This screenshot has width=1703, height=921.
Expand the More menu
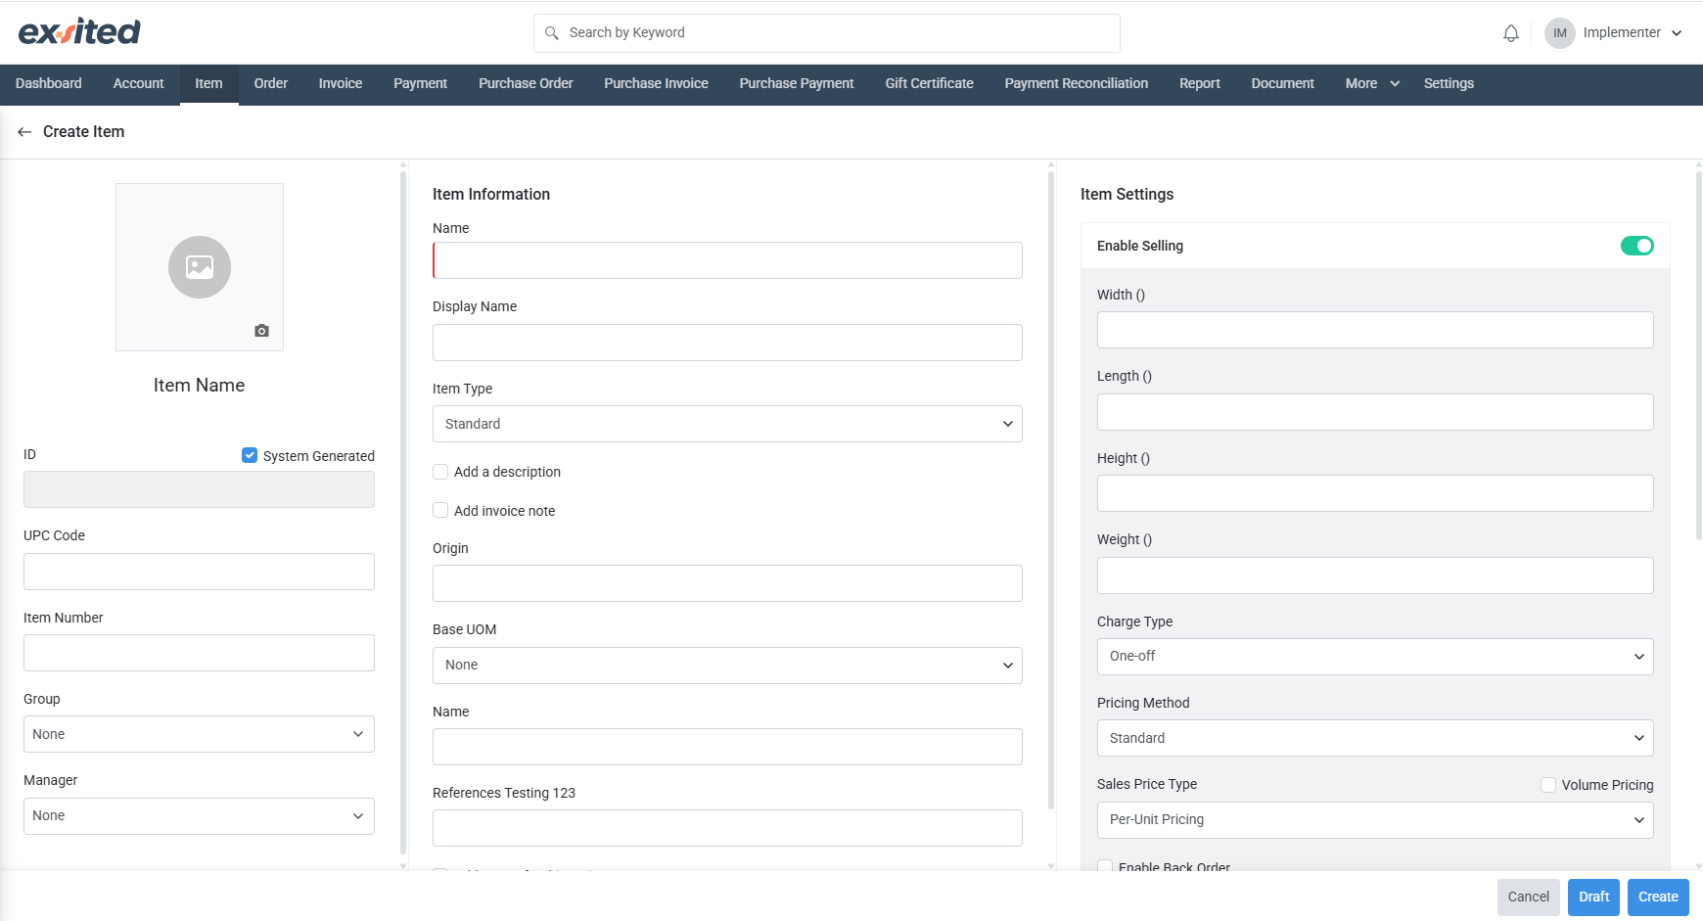pyautogui.click(x=1372, y=84)
